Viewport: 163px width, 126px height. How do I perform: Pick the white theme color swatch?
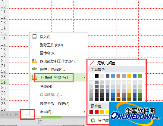pyautogui.click(x=91, y=76)
